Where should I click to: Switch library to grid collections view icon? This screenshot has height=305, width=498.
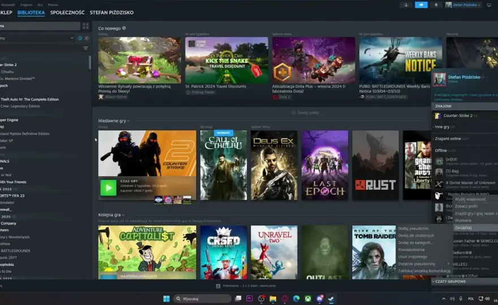pyautogui.click(x=86, y=25)
